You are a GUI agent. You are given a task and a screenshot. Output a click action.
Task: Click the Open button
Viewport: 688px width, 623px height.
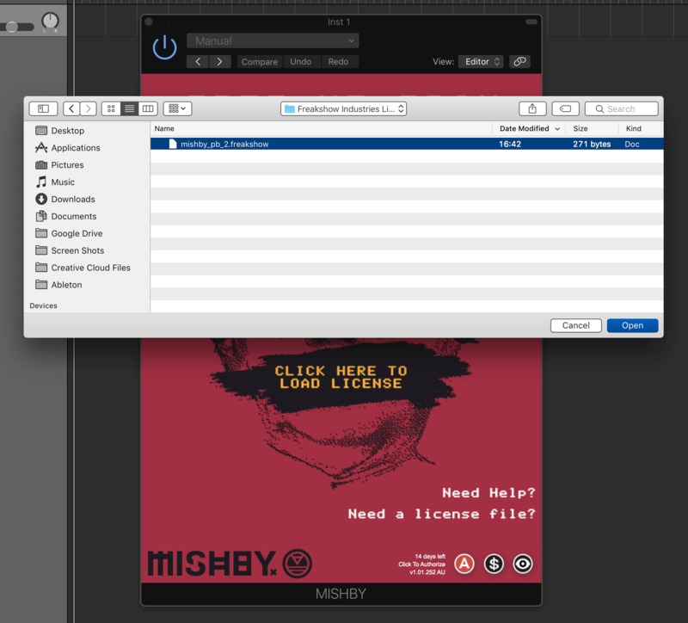click(x=632, y=325)
